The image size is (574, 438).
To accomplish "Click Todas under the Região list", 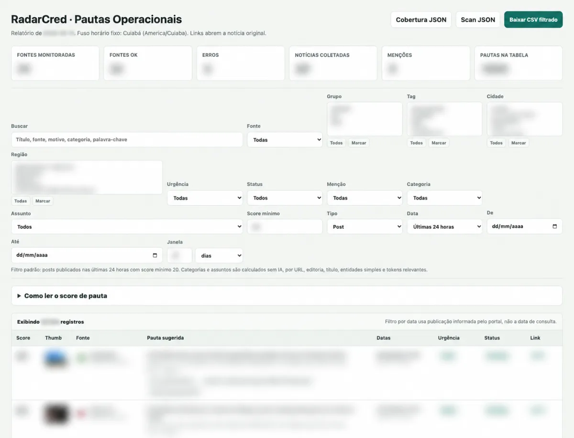I will point(21,201).
